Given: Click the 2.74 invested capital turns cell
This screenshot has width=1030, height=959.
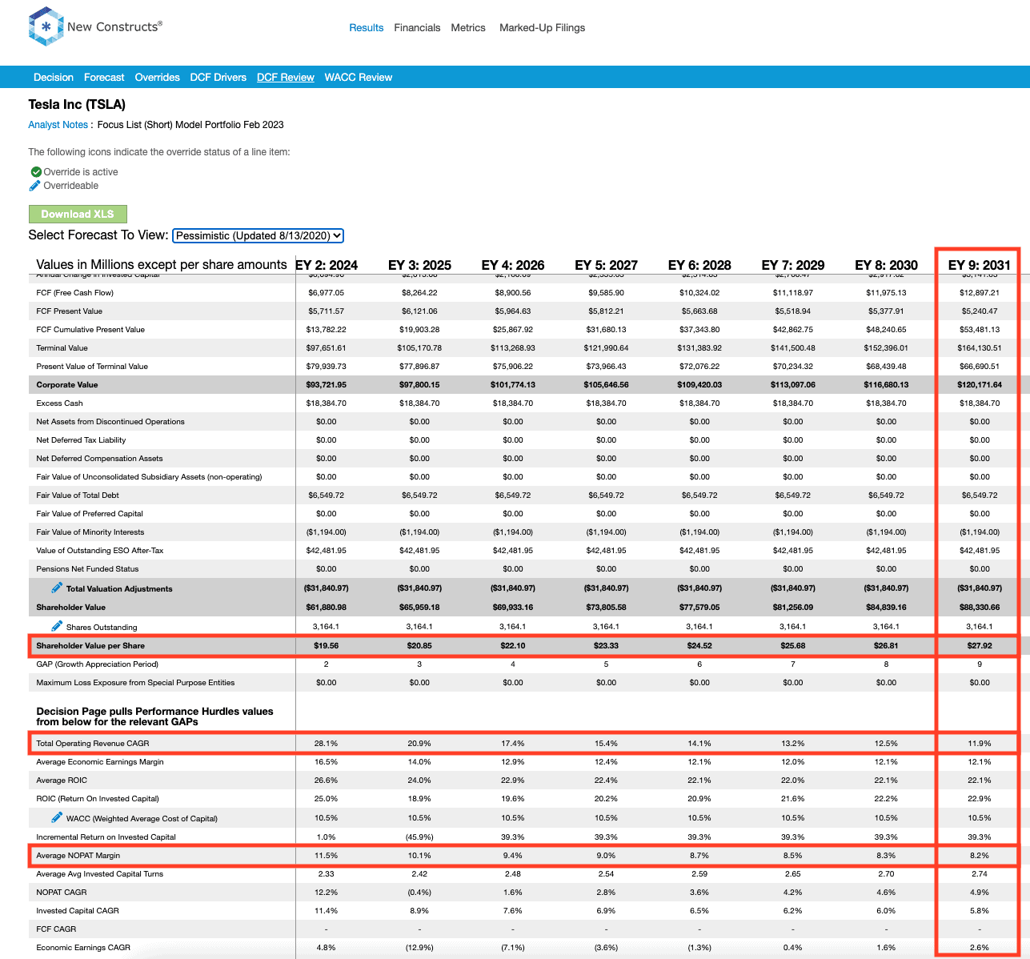Looking at the screenshot, I should (x=980, y=874).
